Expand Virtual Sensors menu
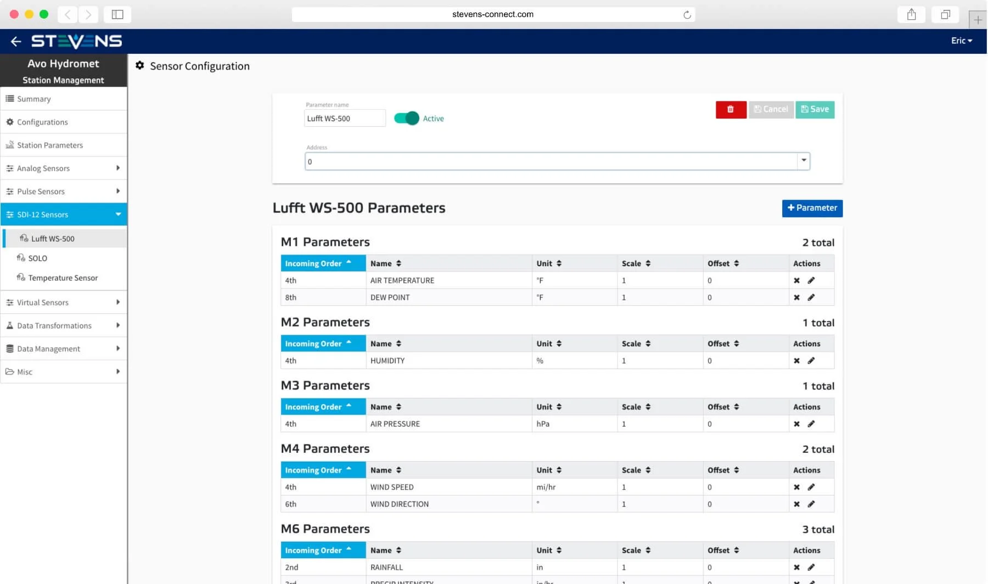This screenshot has height=584, width=988. point(64,302)
